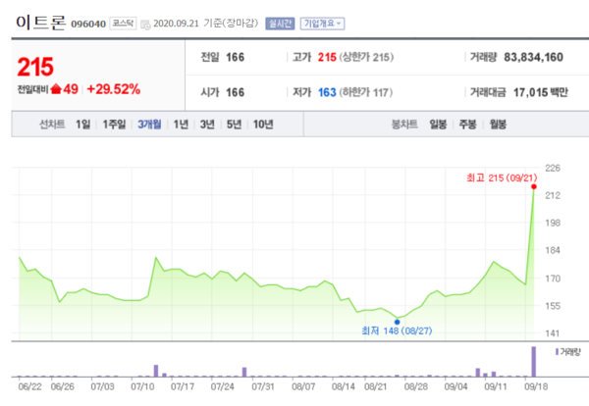Click the 09/18 date axis label
The image size is (589, 406).
(x=536, y=386)
